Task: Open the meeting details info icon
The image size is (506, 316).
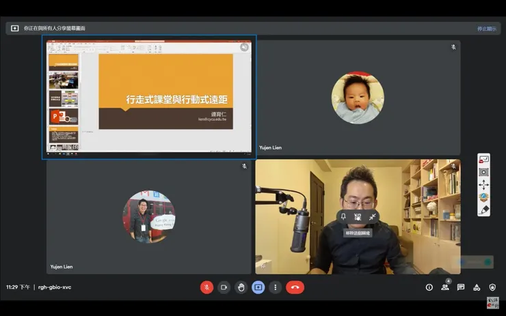Action: [x=429, y=287]
